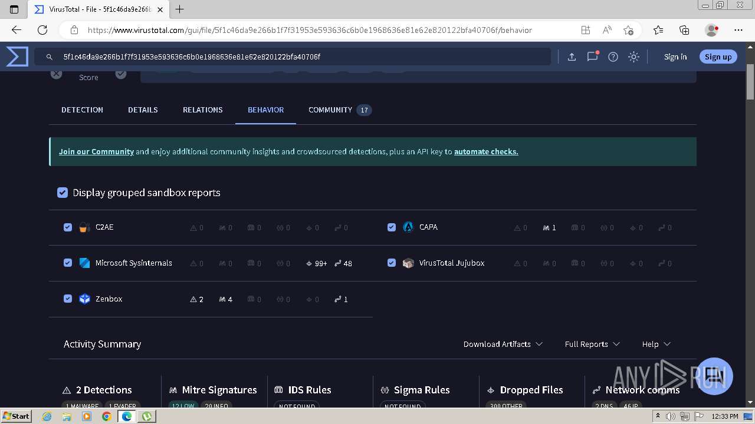Follow the automate checks link
Screen dimensions: 755x424
pyautogui.click(x=486, y=151)
